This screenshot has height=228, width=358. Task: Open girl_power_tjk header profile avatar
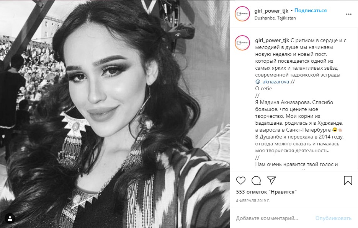[242, 14]
